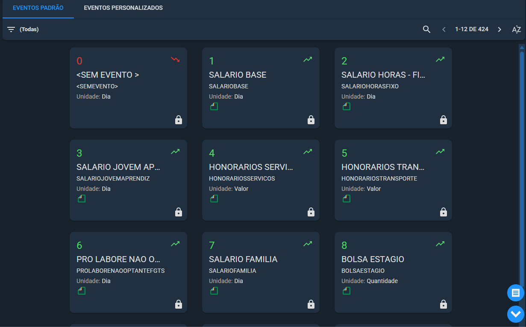Select the PRO LABORE NAO O... title

click(118, 259)
